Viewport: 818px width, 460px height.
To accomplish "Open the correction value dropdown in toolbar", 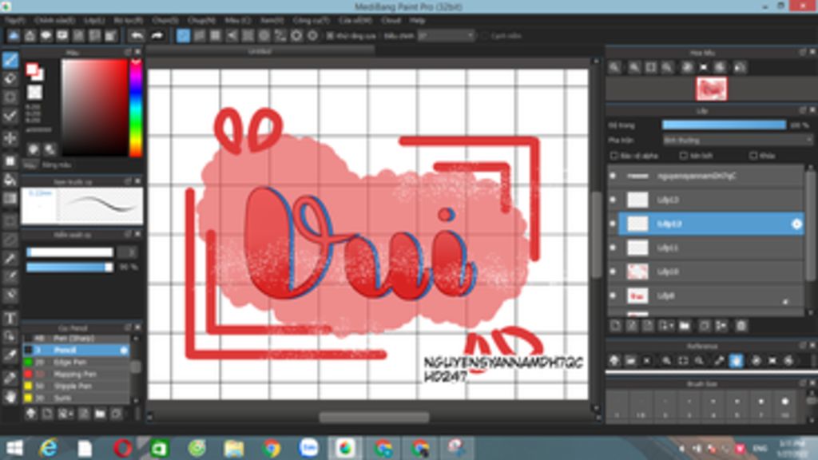I will pyautogui.click(x=446, y=35).
